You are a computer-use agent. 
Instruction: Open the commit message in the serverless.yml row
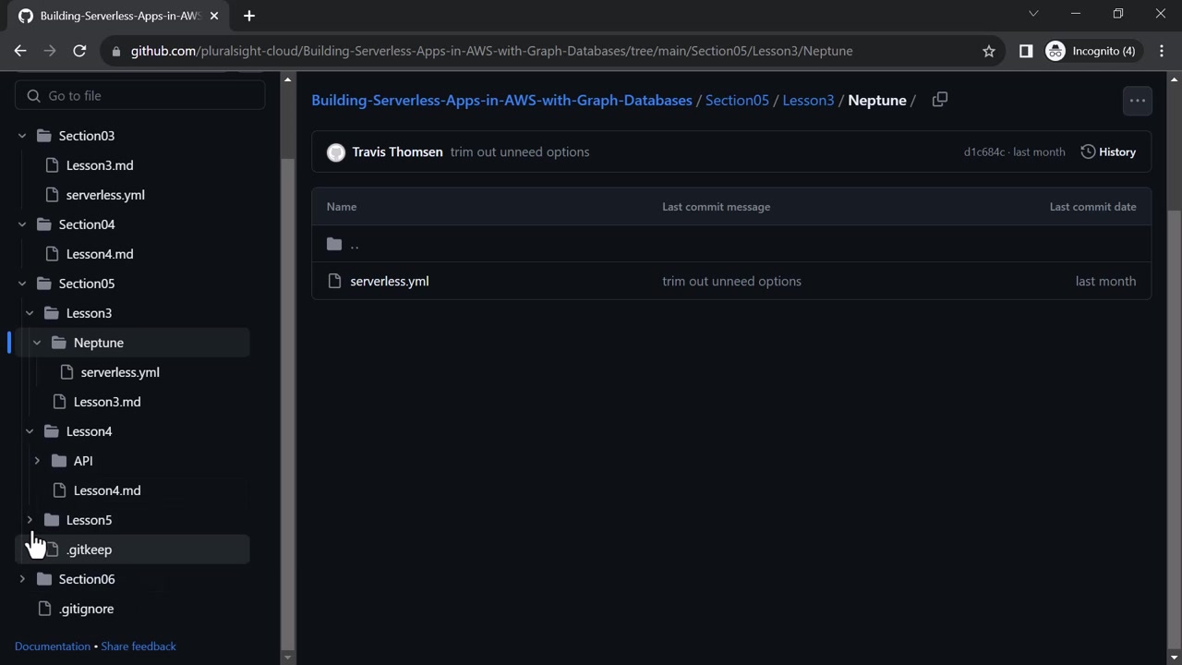tap(731, 281)
